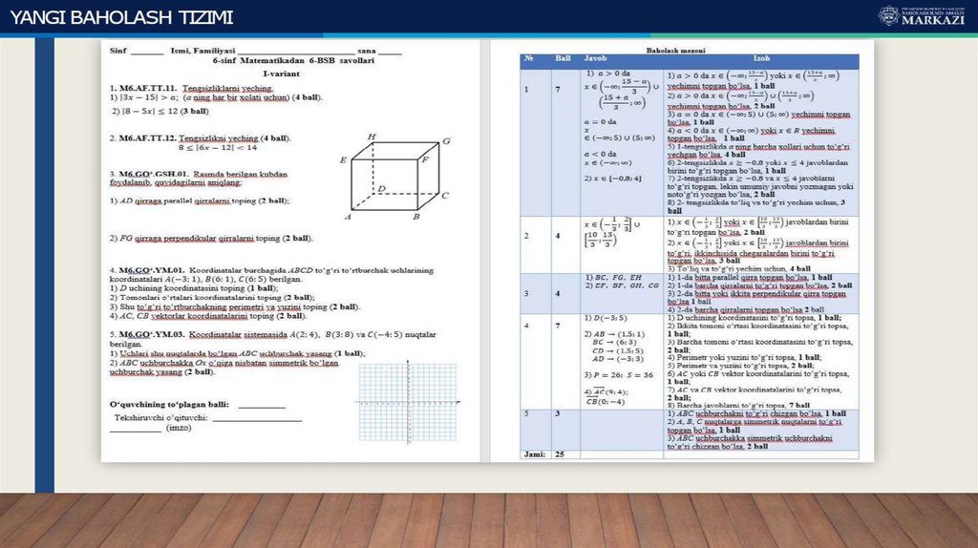Click the Jami: total cell
Viewport: 978px width, 548px height.
click(x=535, y=454)
